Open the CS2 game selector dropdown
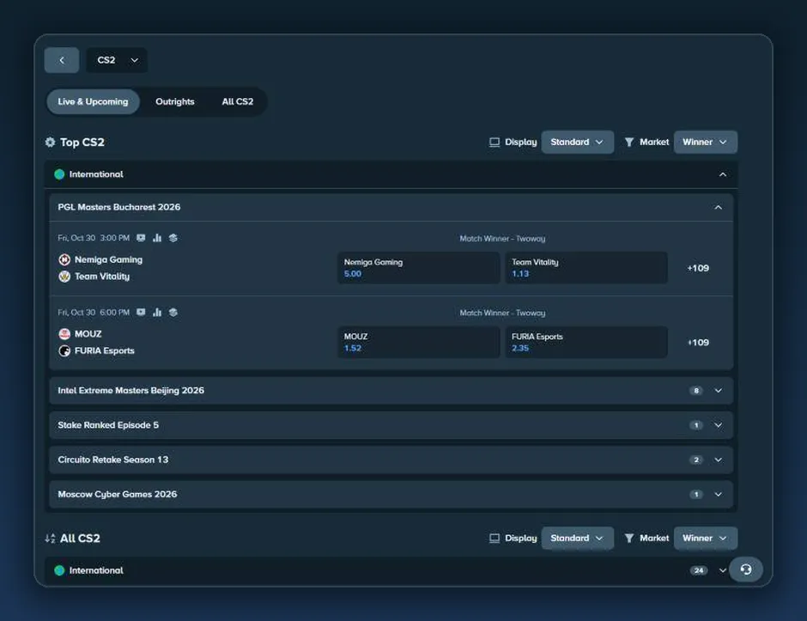 [x=117, y=60]
